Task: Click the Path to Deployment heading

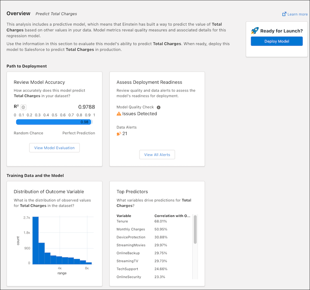Action: coord(27,66)
